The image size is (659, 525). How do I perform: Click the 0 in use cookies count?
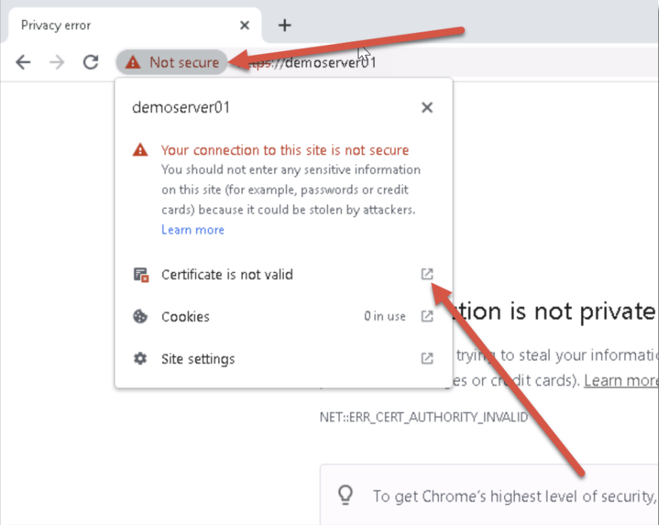[385, 316]
